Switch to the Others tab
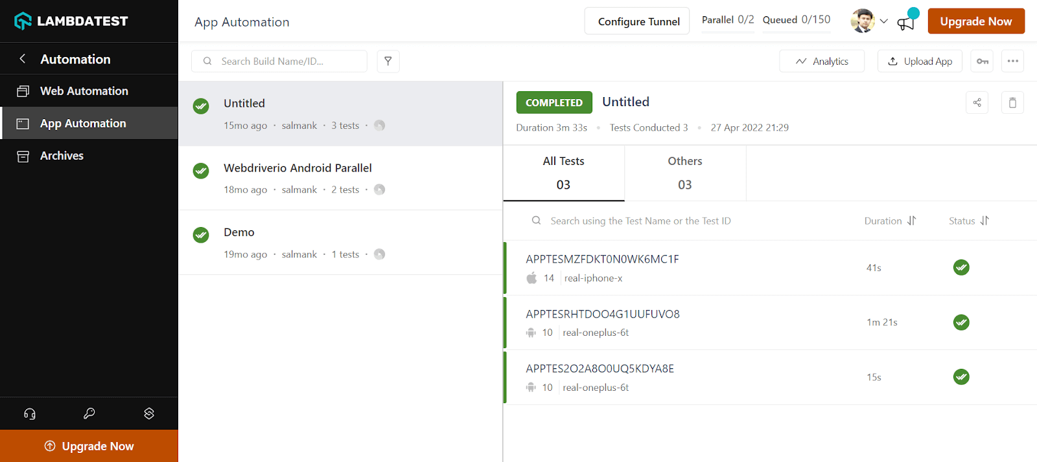The height and width of the screenshot is (462, 1037). pos(685,173)
